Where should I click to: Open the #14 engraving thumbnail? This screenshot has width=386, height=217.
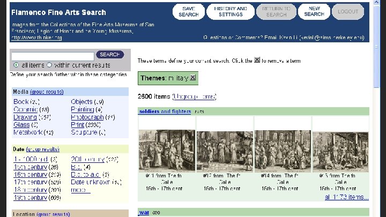click(283, 151)
